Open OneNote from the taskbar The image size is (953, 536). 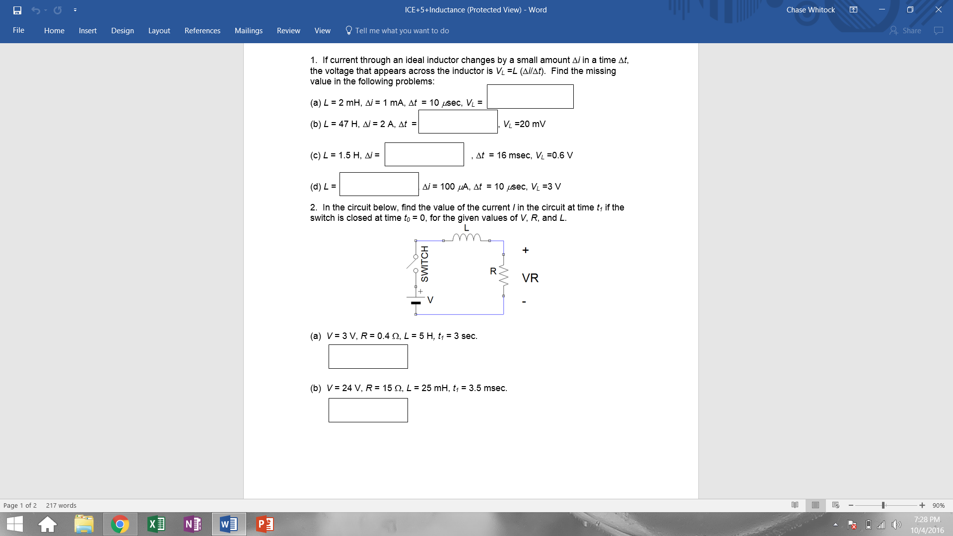click(x=193, y=524)
